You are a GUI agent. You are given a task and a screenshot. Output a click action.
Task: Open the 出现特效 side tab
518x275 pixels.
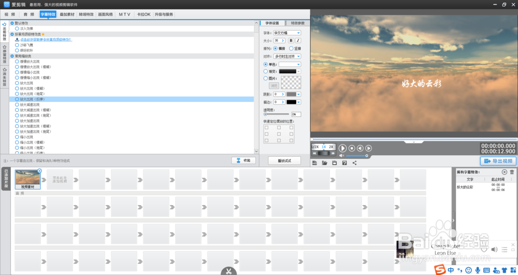pos(5,32)
